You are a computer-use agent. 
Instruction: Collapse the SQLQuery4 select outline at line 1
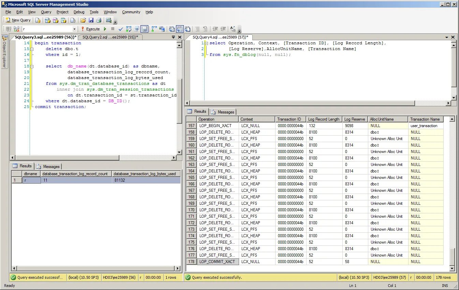pos(206,43)
